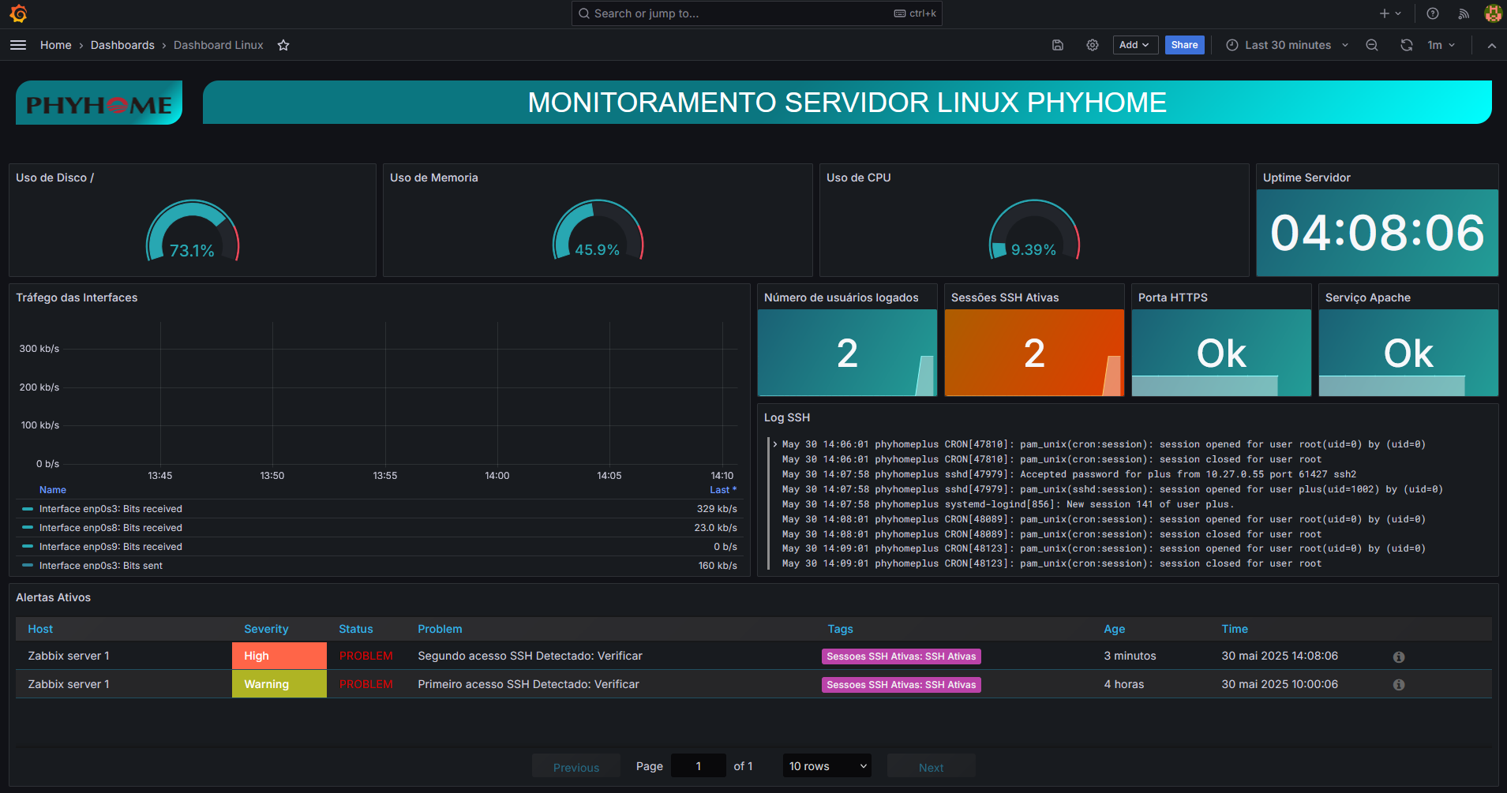Screen dimensions: 1507x793
Task: Toggle Interface enp0s3 Bits sent legend series
Action: pos(101,566)
